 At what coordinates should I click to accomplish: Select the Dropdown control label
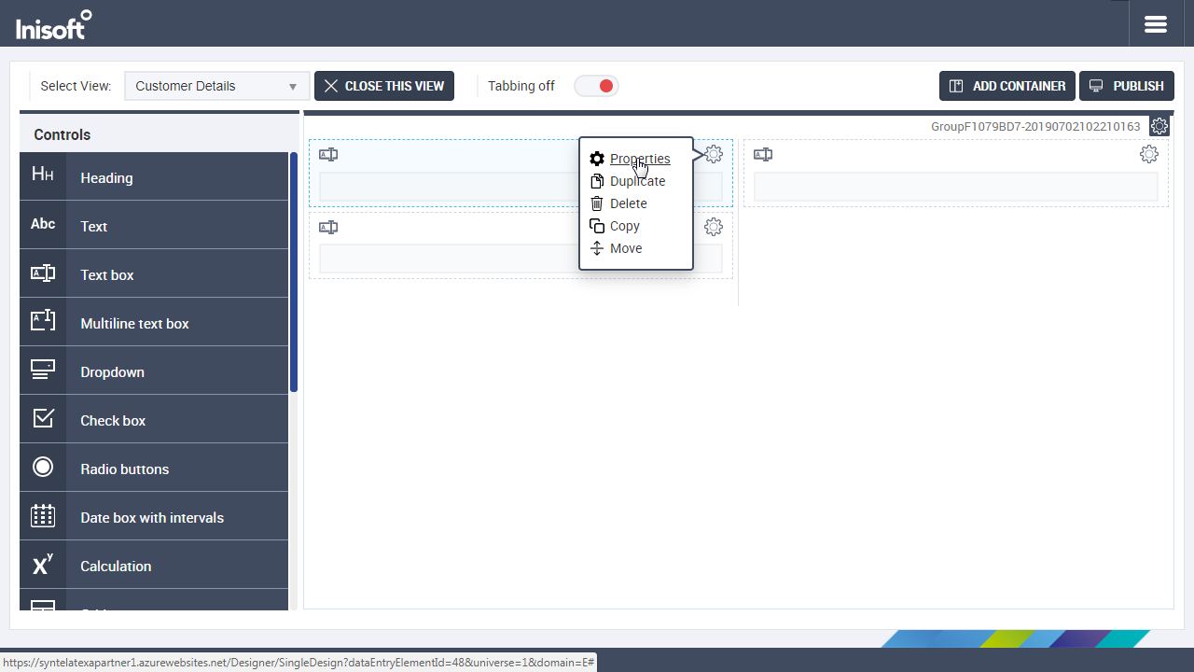(112, 371)
